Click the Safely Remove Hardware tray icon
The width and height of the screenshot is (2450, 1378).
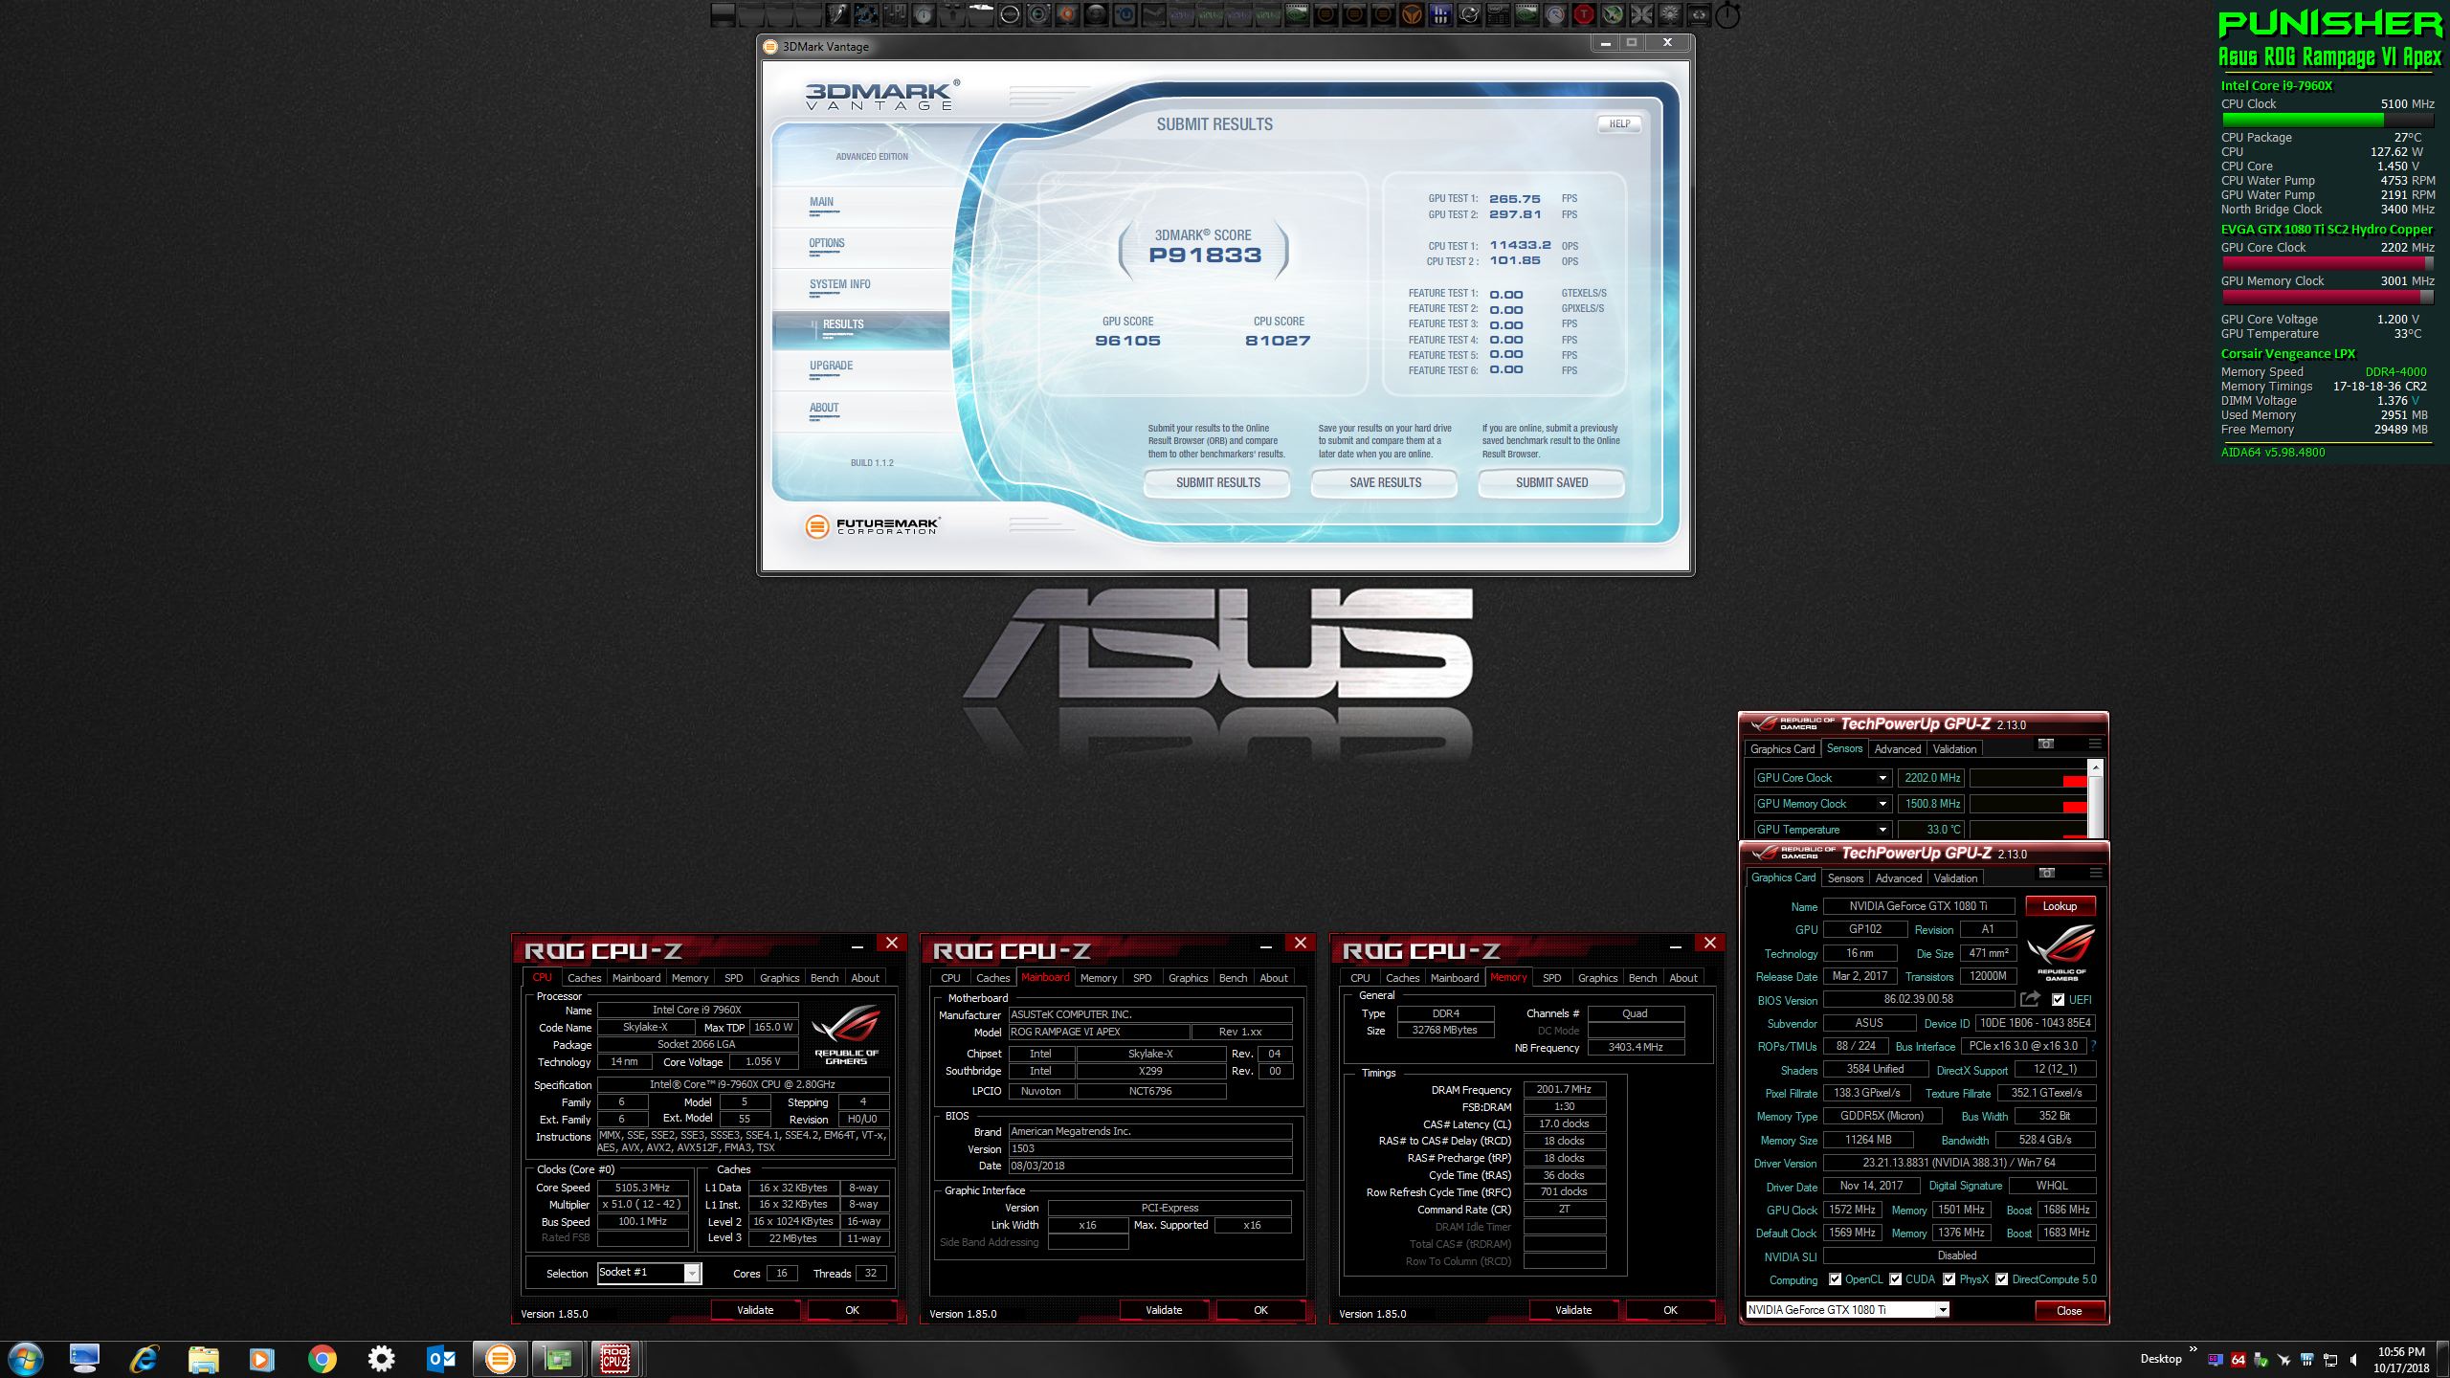click(2261, 1360)
